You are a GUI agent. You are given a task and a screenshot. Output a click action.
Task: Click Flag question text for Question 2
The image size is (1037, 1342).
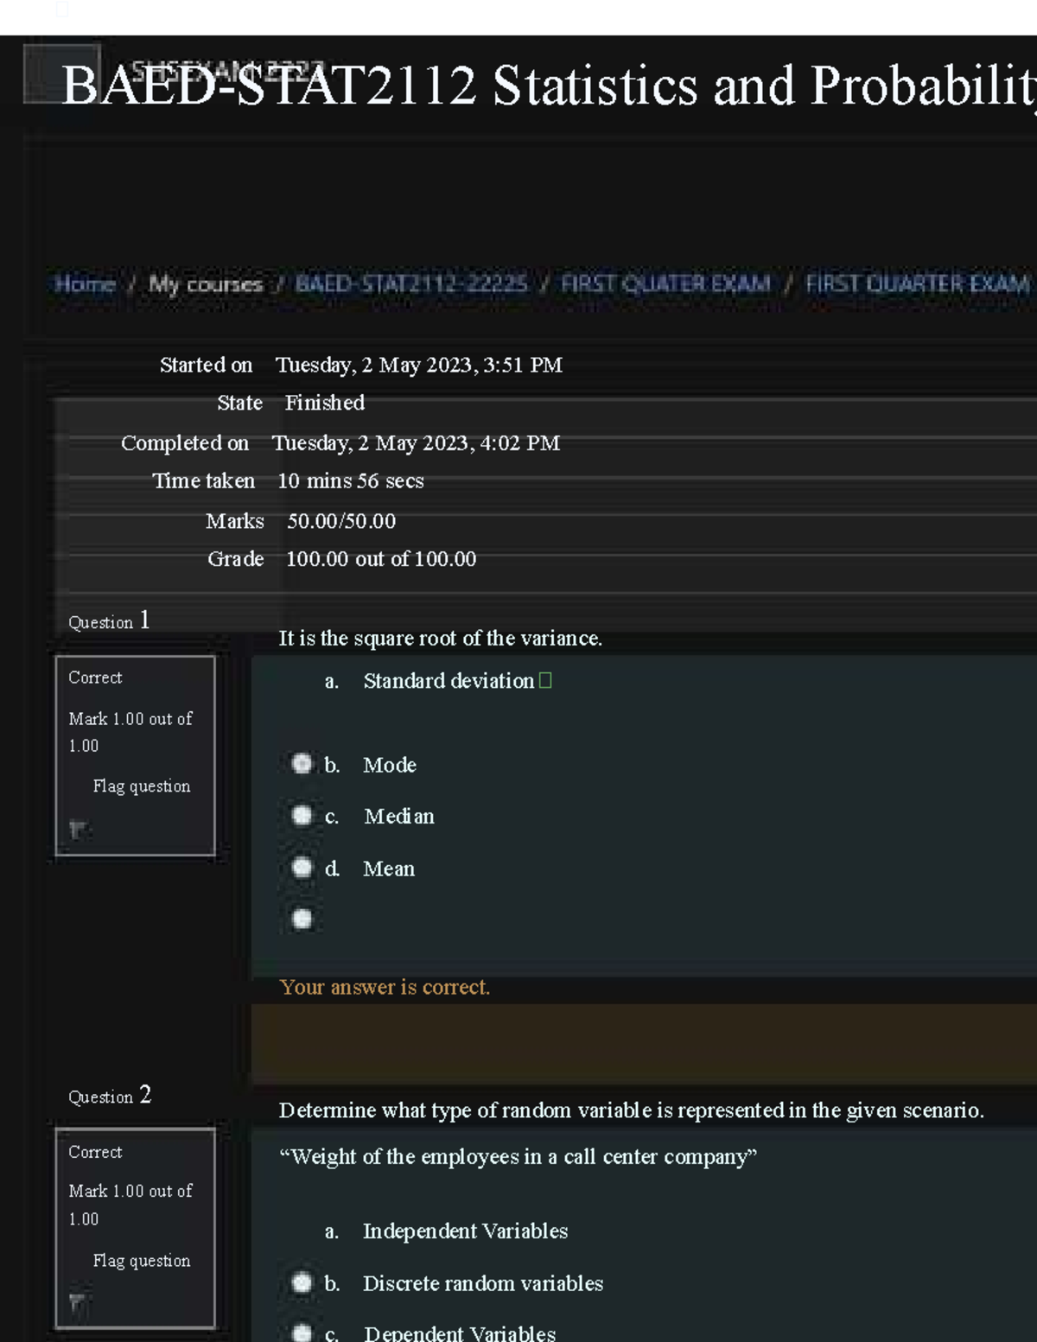[142, 1261]
